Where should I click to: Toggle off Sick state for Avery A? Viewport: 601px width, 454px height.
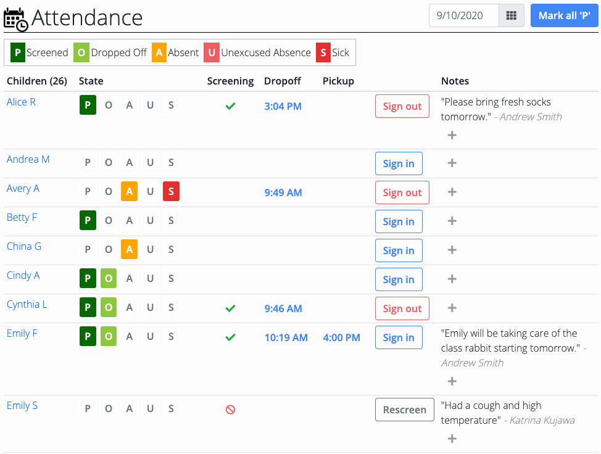click(171, 191)
